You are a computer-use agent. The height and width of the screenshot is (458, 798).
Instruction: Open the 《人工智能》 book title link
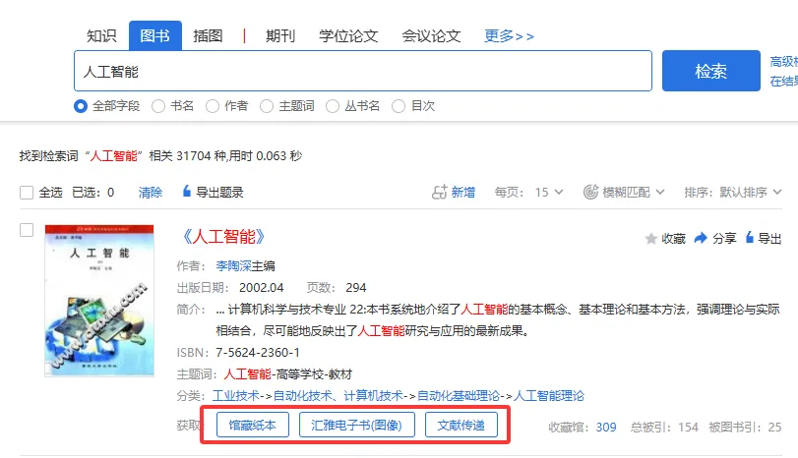click(x=224, y=237)
